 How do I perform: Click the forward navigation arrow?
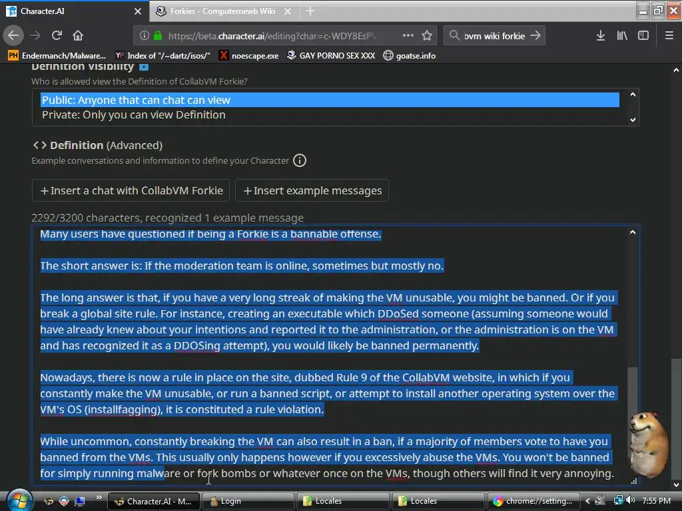(x=35, y=35)
